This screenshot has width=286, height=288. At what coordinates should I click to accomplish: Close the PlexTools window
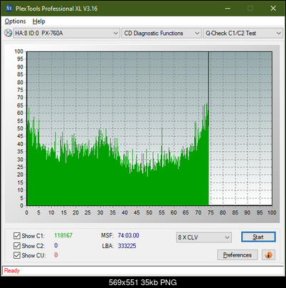[273, 9]
